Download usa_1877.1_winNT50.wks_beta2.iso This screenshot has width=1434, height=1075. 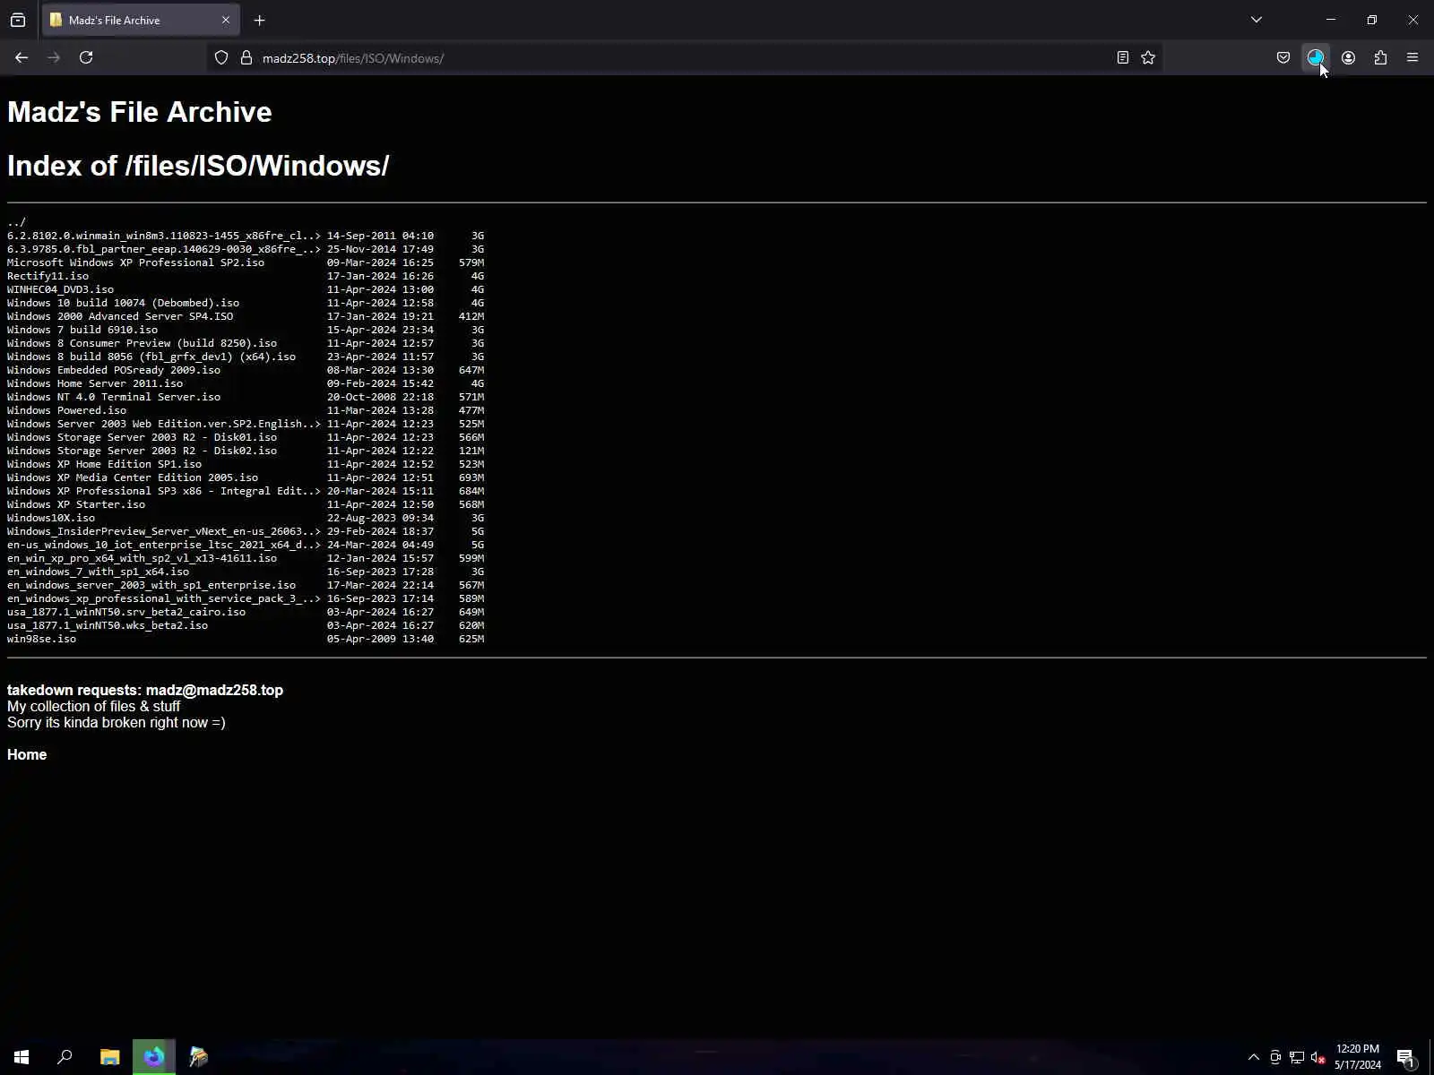click(108, 625)
